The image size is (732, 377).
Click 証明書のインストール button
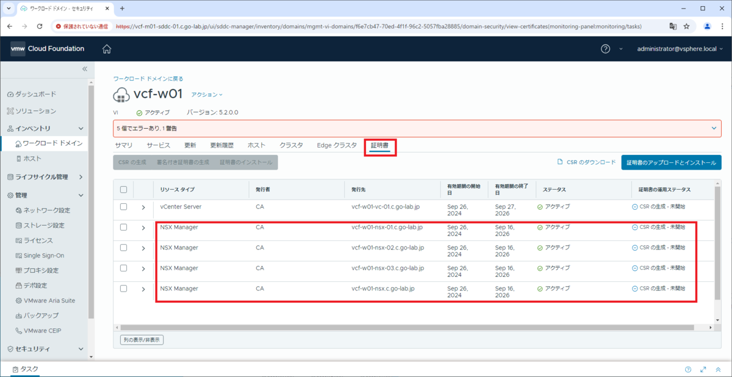click(x=246, y=162)
